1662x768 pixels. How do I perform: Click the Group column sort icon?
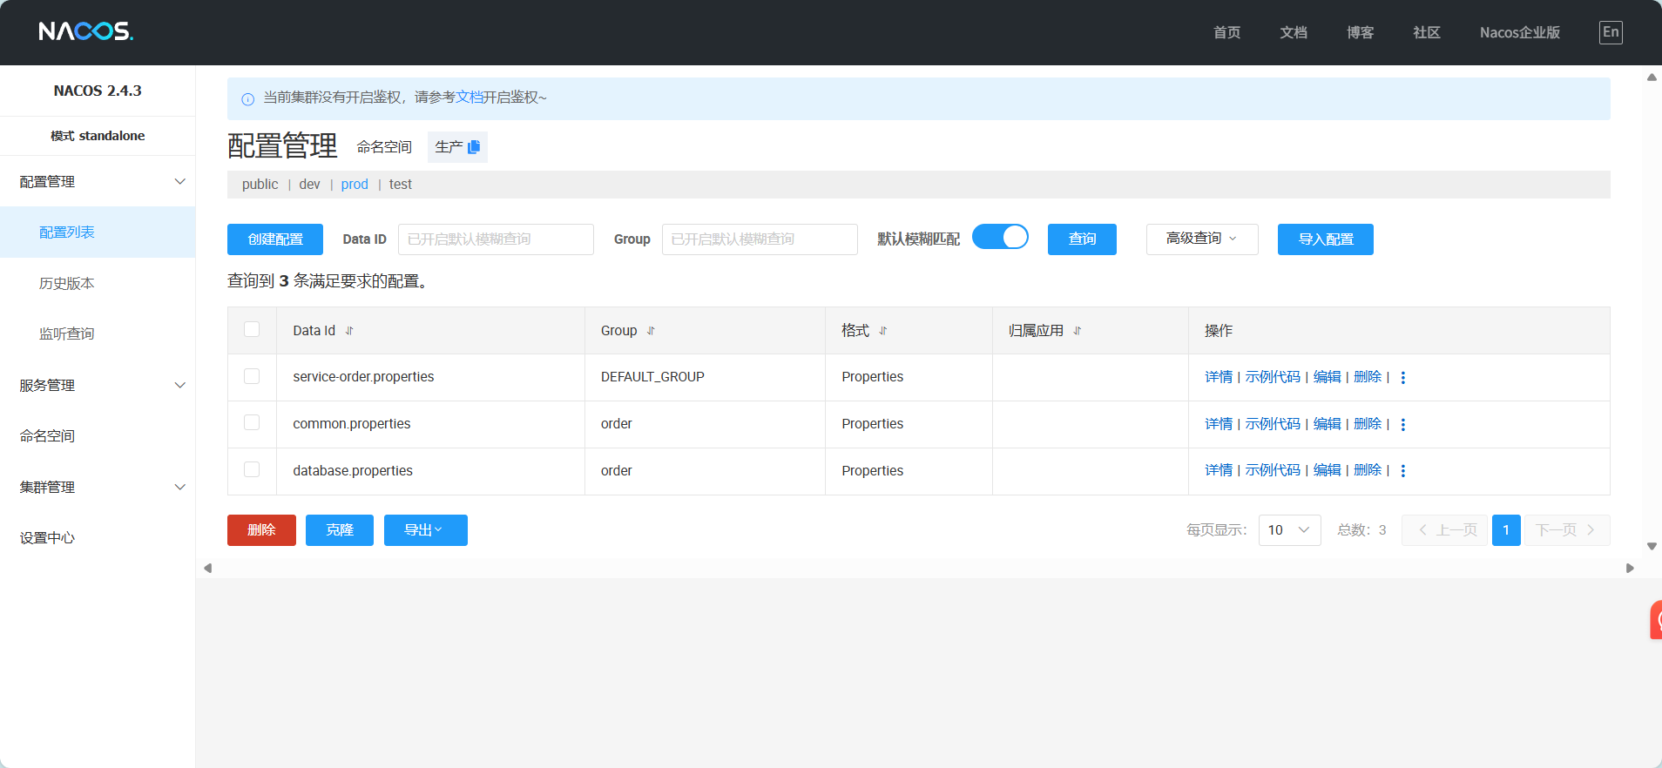[x=651, y=331]
